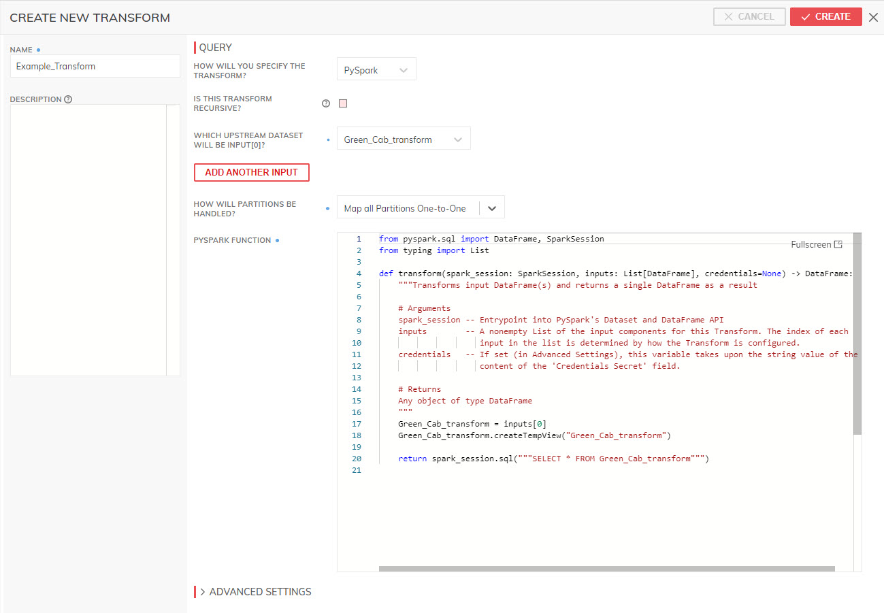Click the CANCEL button
The height and width of the screenshot is (613, 884).
749,16
